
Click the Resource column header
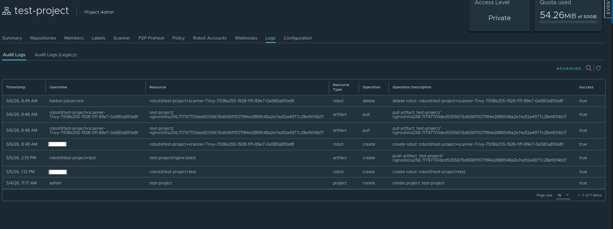(158, 87)
